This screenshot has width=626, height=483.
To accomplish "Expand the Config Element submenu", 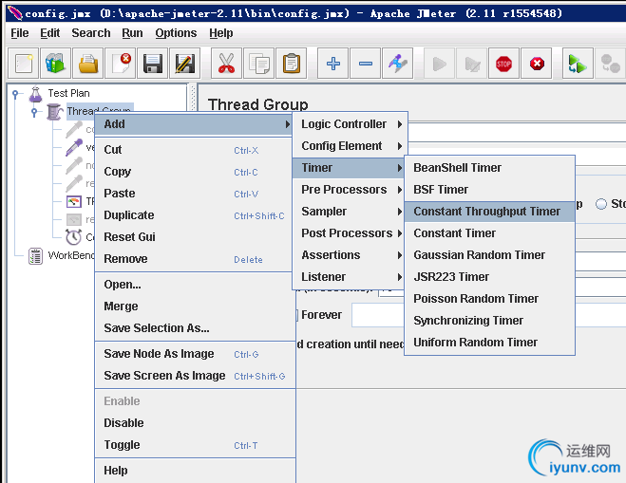I will (350, 146).
